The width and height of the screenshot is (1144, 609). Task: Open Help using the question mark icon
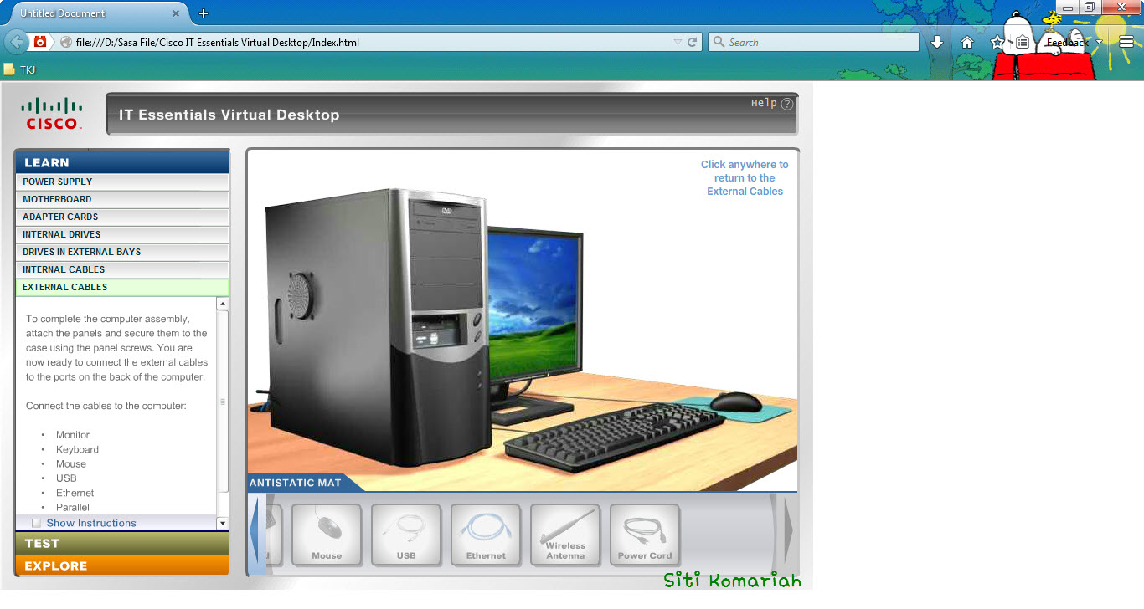(786, 103)
